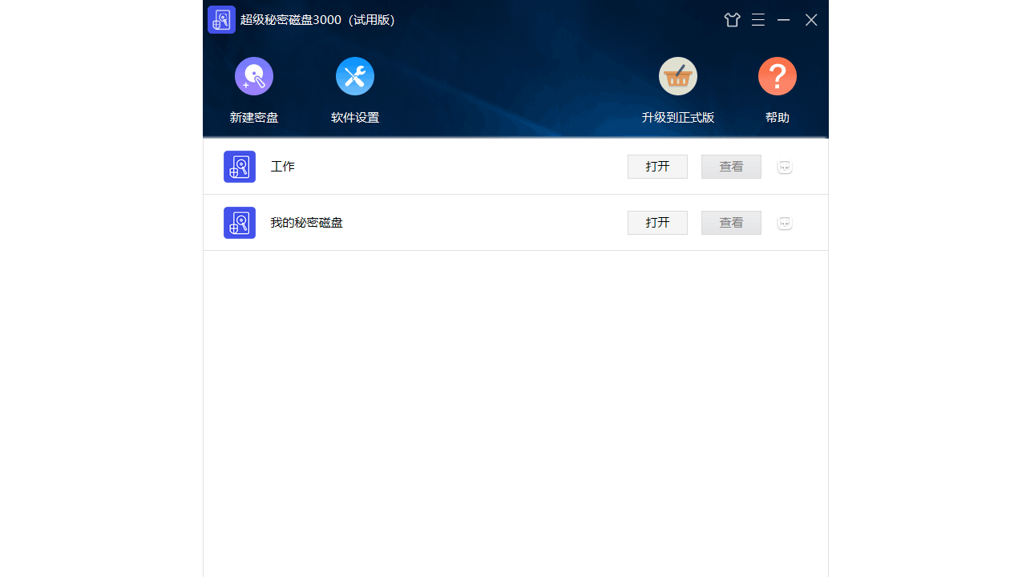Image resolution: width=1026 pixels, height=577 pixels.
Task: Click 升级到正式版 basket icon
Action: pyautogui.click(x=678, y=76)
